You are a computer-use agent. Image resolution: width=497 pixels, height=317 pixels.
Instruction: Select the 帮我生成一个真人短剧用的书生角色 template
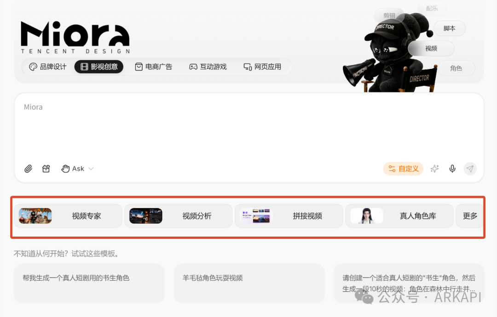(x=89, y=283)
